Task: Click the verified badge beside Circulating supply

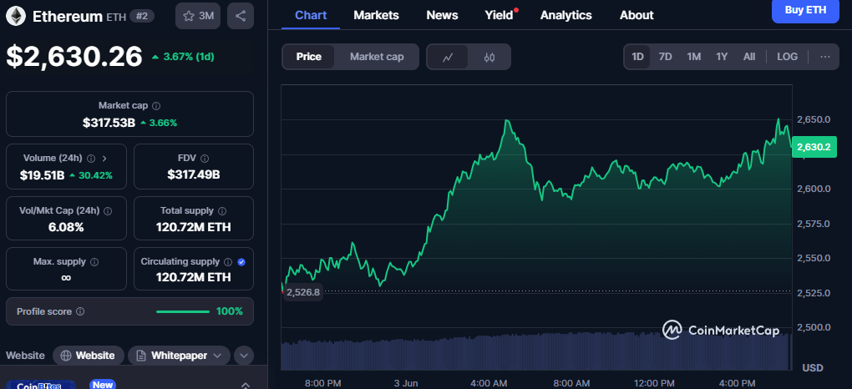Action: point(241,262)
